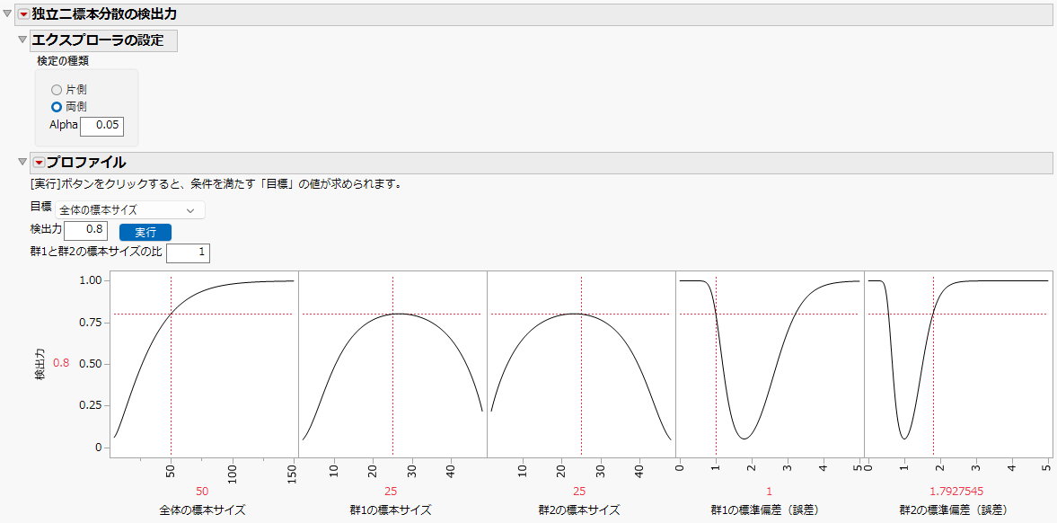
Task: Collapse the エクスプローラの設定 section
Action: pyautogui.click(x=22, y=40)
